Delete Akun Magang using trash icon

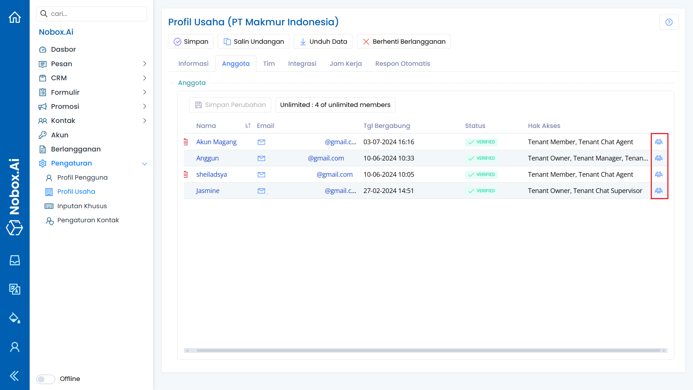(186, 142)
